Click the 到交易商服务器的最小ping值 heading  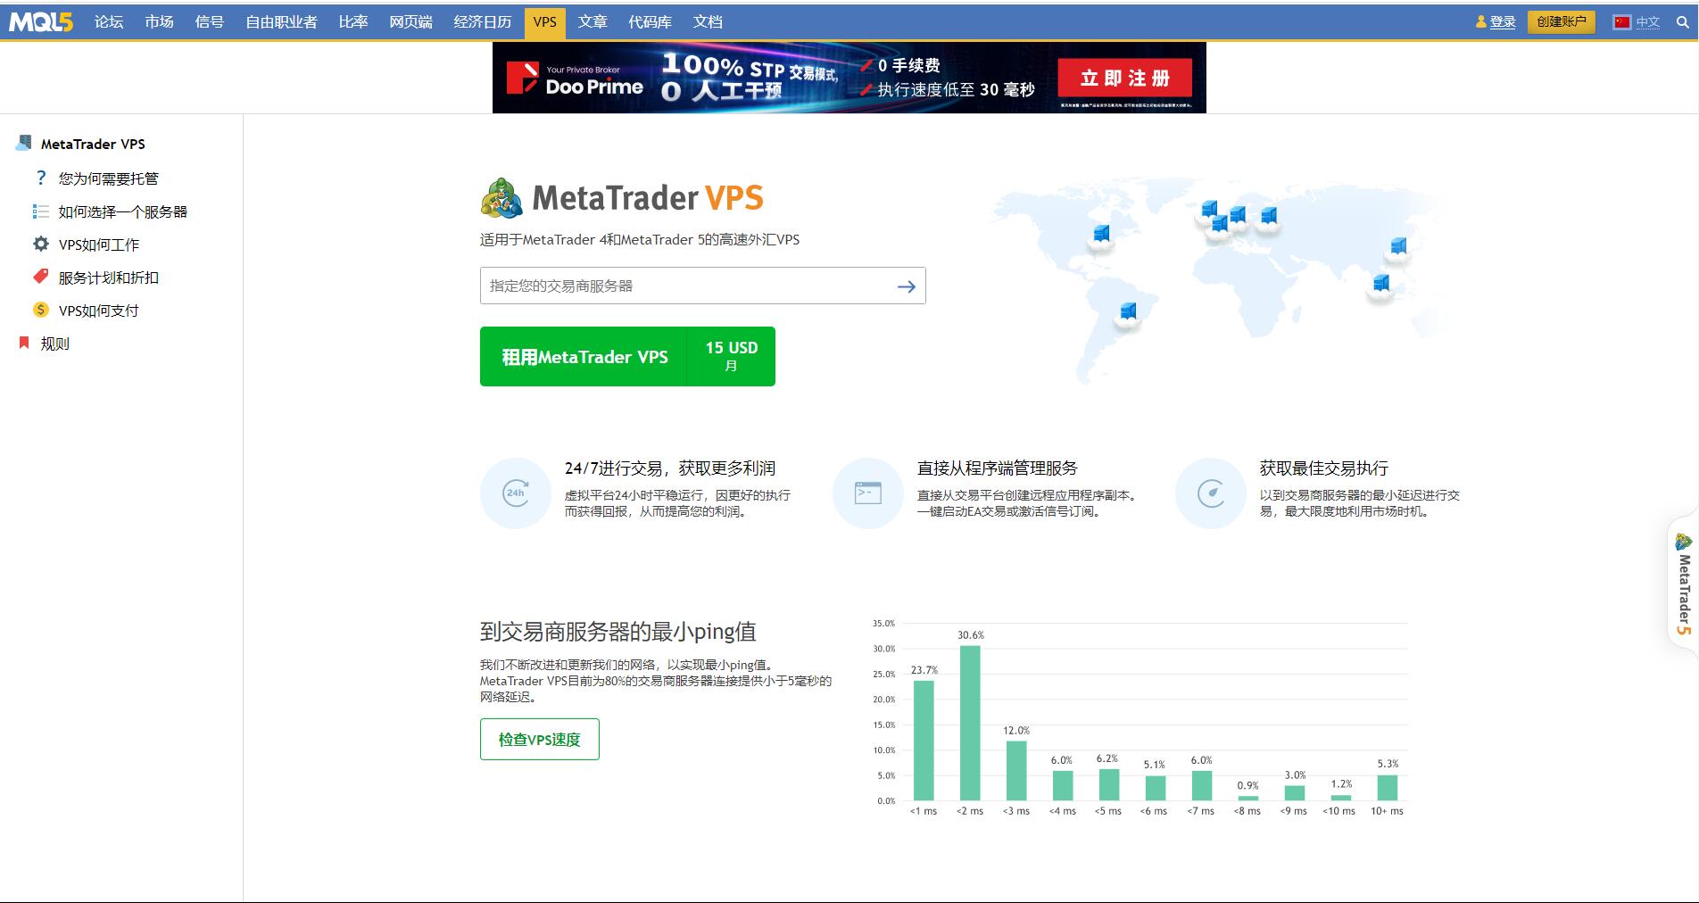(618, 632)
